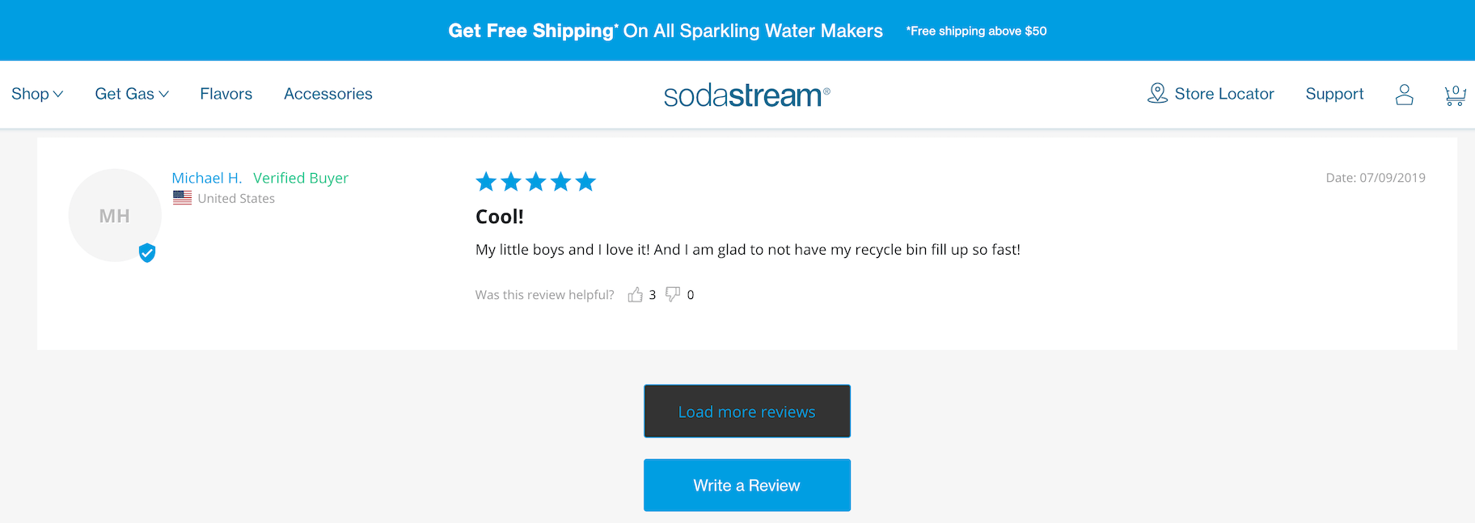
Task: Open the Flavors menu item
Action: [226, 94]
